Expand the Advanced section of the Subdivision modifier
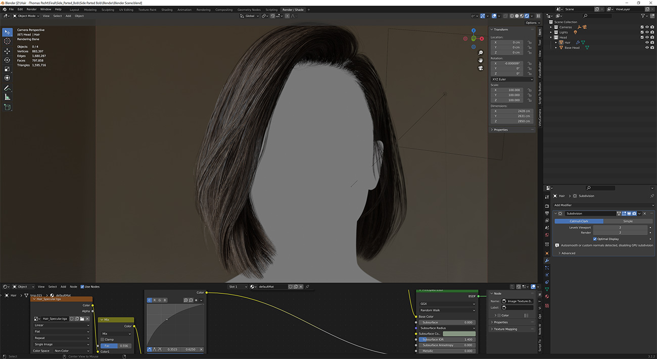This screenshot has height=359, width=657. tap(568, 253)
